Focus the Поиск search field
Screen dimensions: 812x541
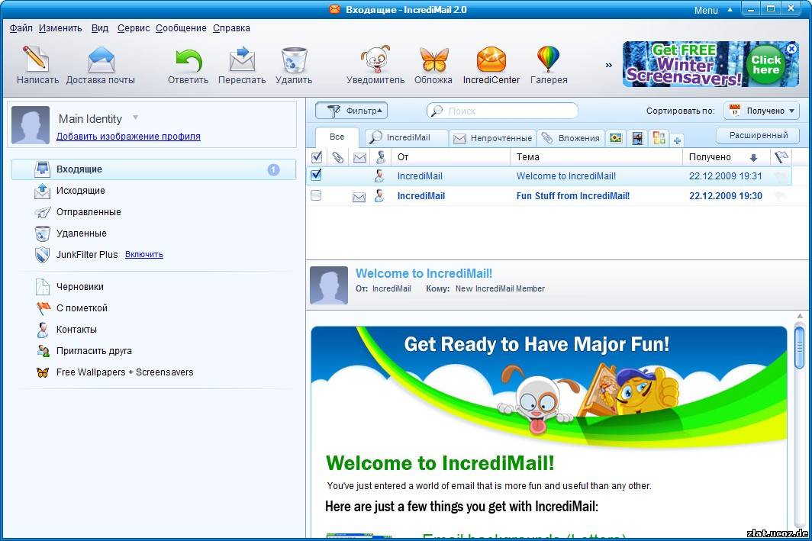(x=502, y=111)
